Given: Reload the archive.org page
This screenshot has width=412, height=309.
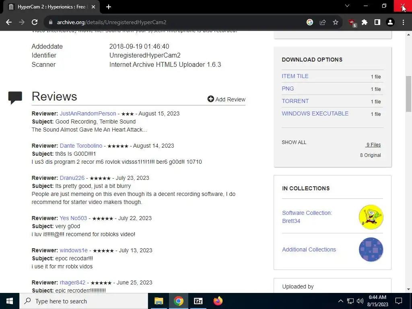Looking at the screenshot, I should (x=35, y=23).
